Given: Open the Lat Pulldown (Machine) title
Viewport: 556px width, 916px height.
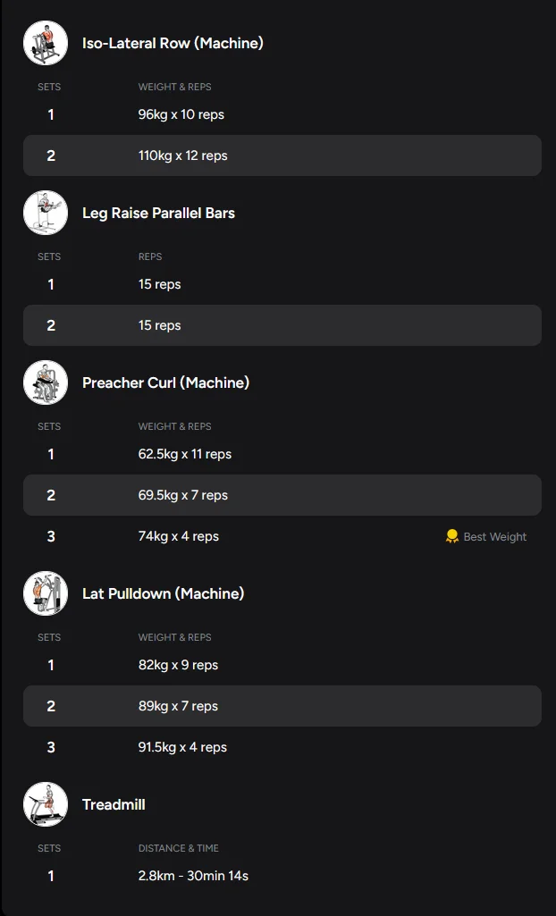Looking at the screenshot, I should click(x=163, y=593).
